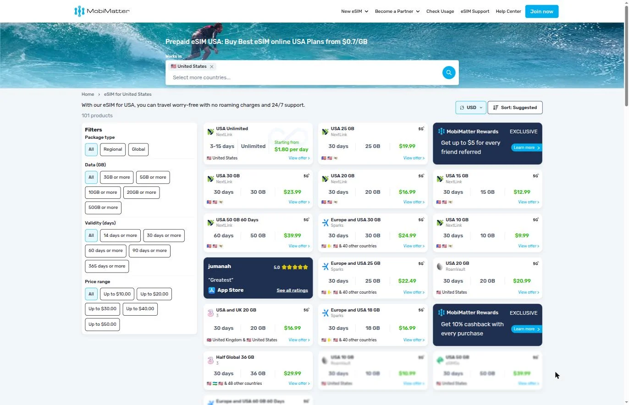Click the Join now button
Image resolution: width=629 pixels, height=405 pixels.
(542, 11)
